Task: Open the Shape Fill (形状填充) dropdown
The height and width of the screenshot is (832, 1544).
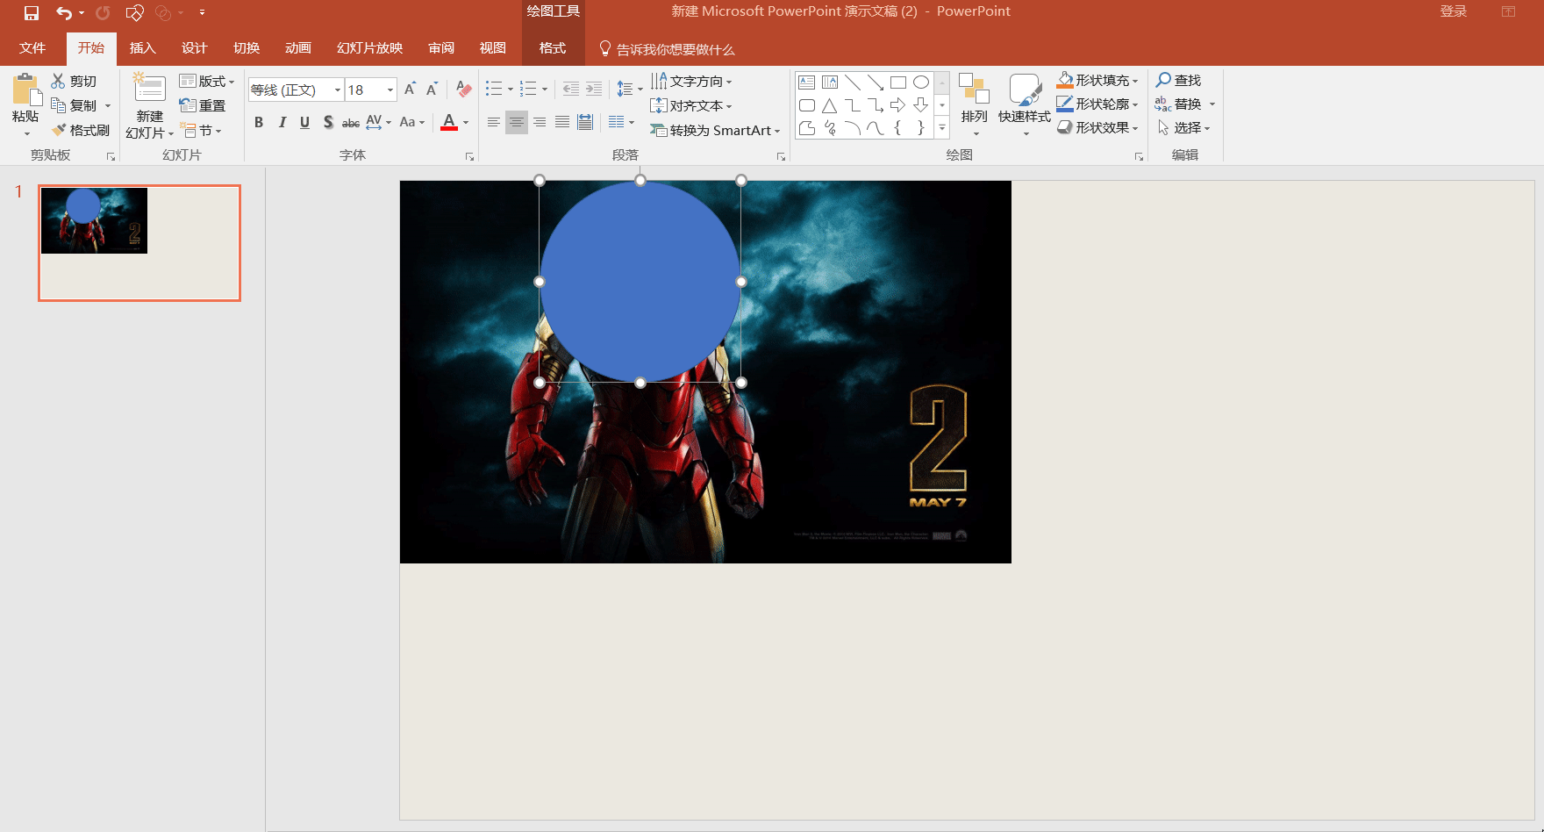Action: [1097, 80]
